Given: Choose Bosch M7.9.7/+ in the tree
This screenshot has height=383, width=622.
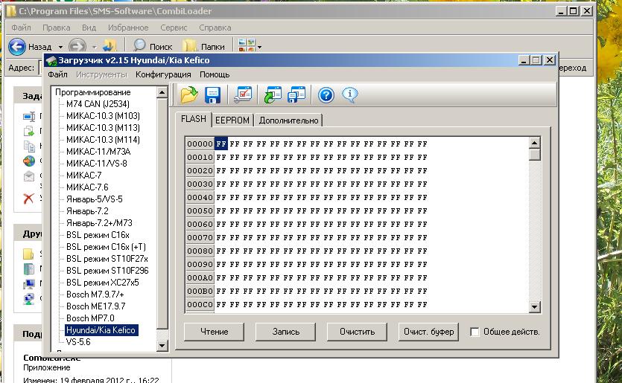Looking at the screenshot, I should (95, 295).
